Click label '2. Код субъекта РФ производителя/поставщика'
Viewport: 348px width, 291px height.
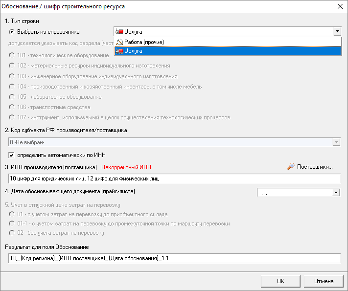(66, 130)
